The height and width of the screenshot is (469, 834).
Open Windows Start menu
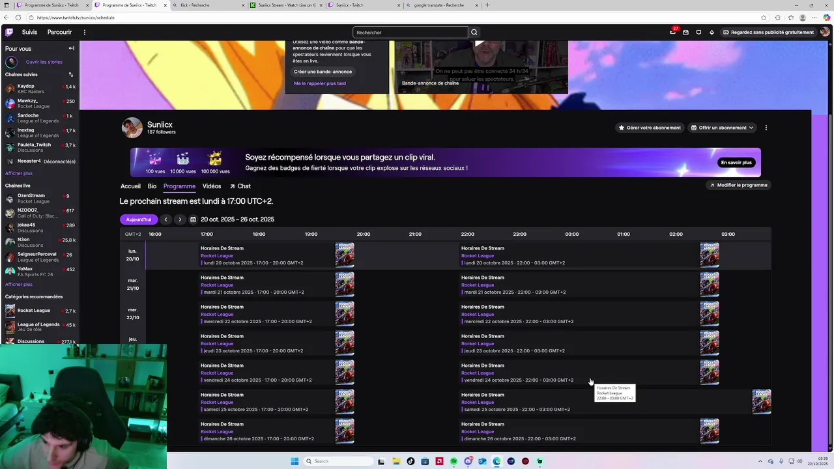click(x=295, y=461)
